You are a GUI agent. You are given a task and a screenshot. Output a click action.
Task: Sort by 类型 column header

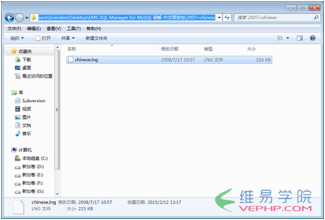(209, 49)
